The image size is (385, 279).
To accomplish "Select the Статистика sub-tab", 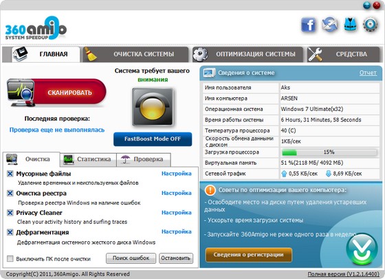I will [x=88, y=159].
